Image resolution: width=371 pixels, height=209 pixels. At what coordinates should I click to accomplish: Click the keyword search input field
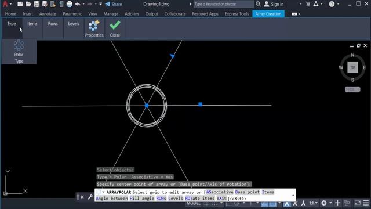tap(224, 4)
